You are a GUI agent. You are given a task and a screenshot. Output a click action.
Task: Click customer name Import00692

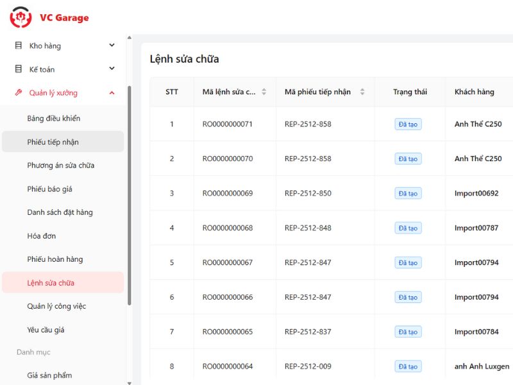pyautogui.click(x=476, y=193)
